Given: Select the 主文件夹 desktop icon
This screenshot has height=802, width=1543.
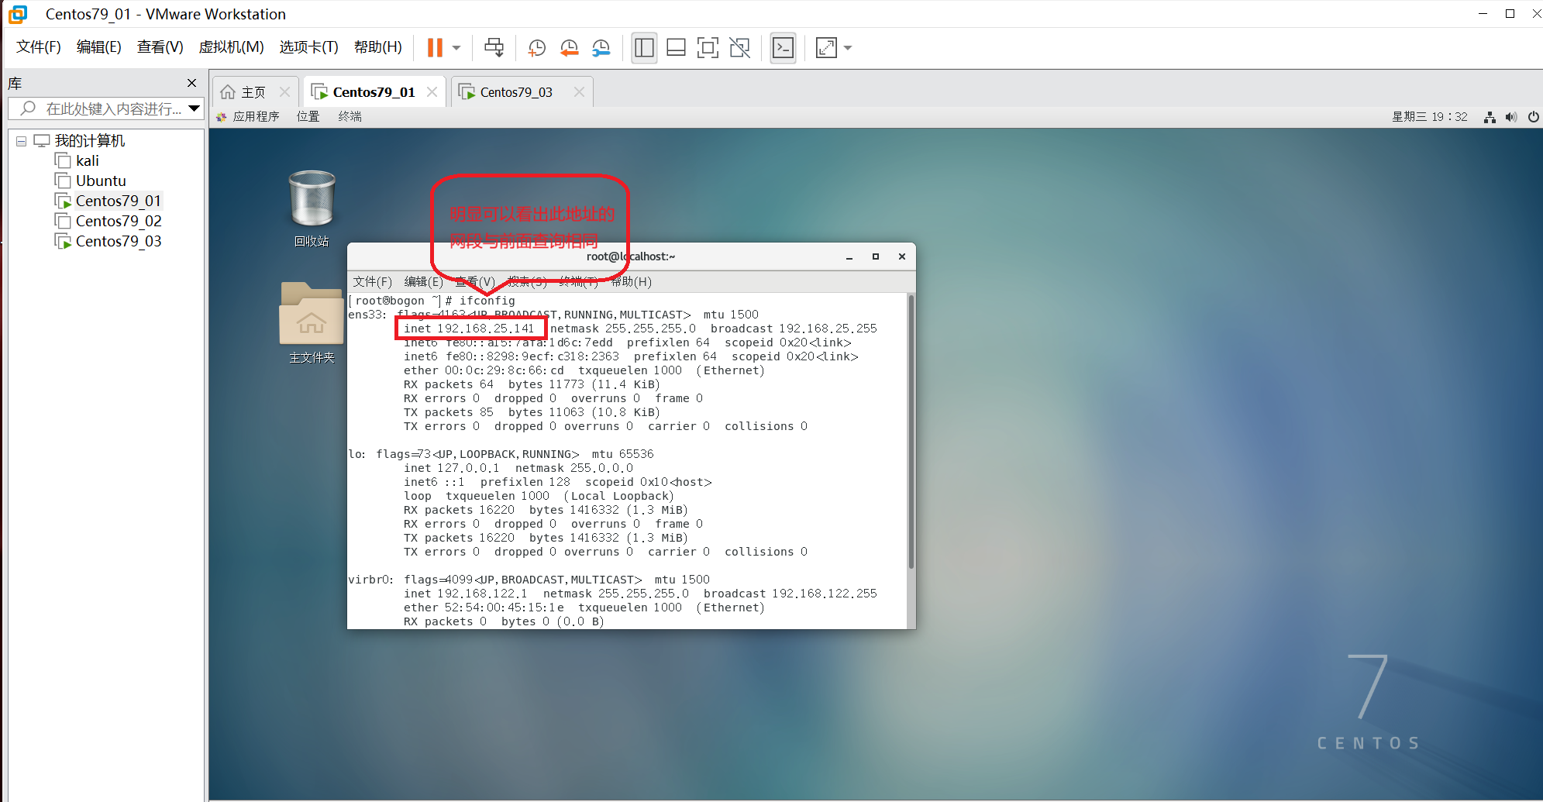Looking at the screenshot, I should click(x=312, y=322).
